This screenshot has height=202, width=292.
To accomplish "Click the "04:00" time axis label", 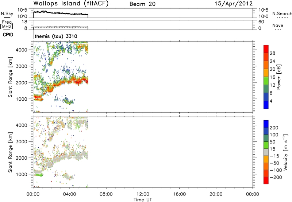I will coord(70,194).
